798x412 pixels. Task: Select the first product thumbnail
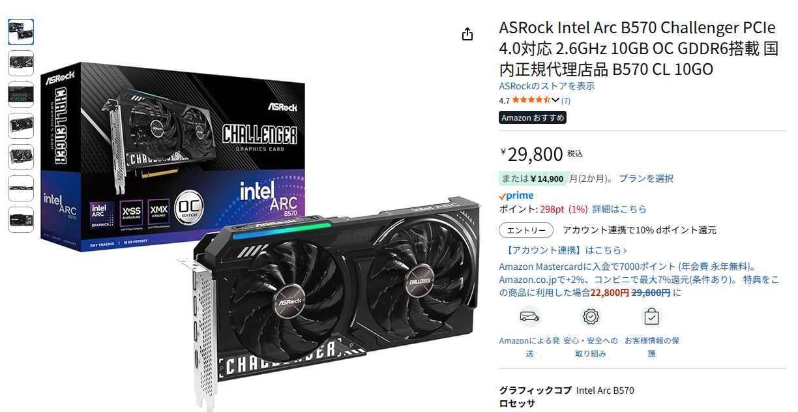21,32
